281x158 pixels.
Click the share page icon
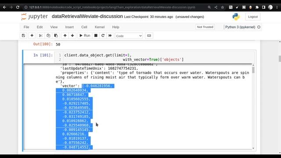(x=216, y=7)
